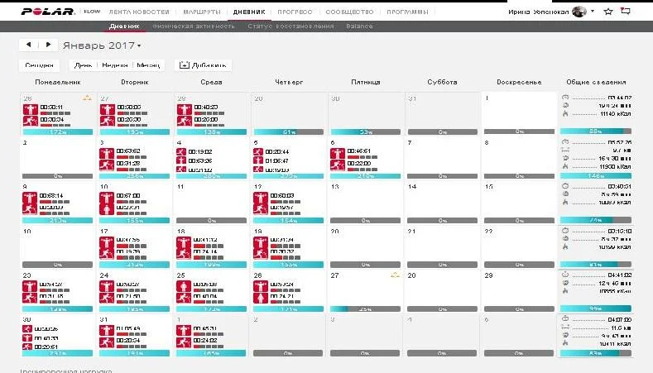This screenshot has width=653, height=373.
Task: Open the second workout icon on January 19
Action: (x=261, y=254)
